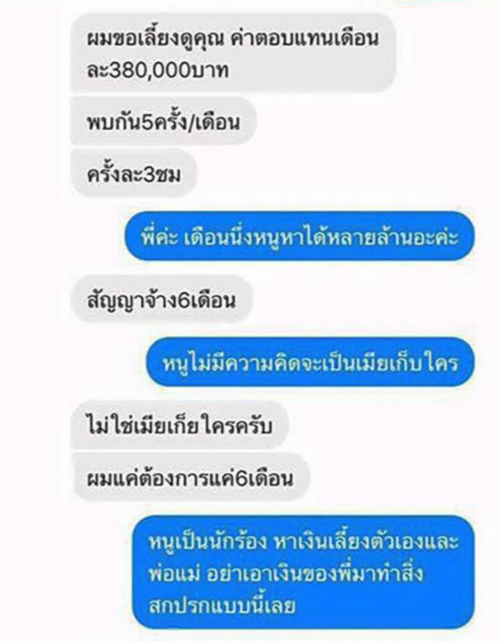Tap the gray bubble 'ผมแค่ต้องการแค่6เดือน'

click(190, 478)
